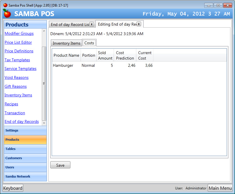Open End of day Records link

(x=22, y=121)
